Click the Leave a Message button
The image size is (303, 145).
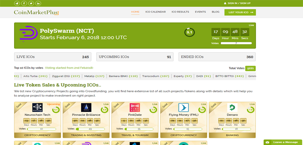pyautogui.click(x=283, y=142)
